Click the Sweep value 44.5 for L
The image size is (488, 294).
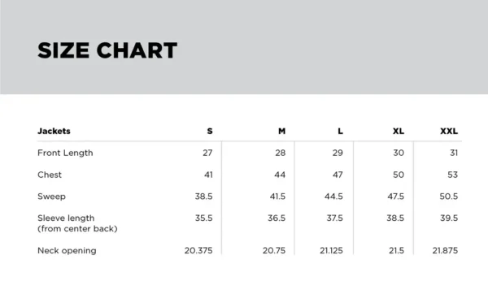[x=333, y=197]
